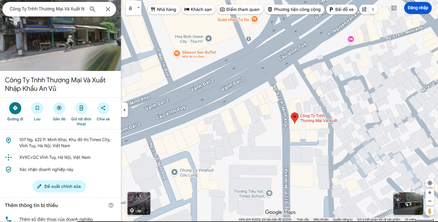
Task: Filter by Phương tiện công cộng chip
Action: click(x=294, y=9)
